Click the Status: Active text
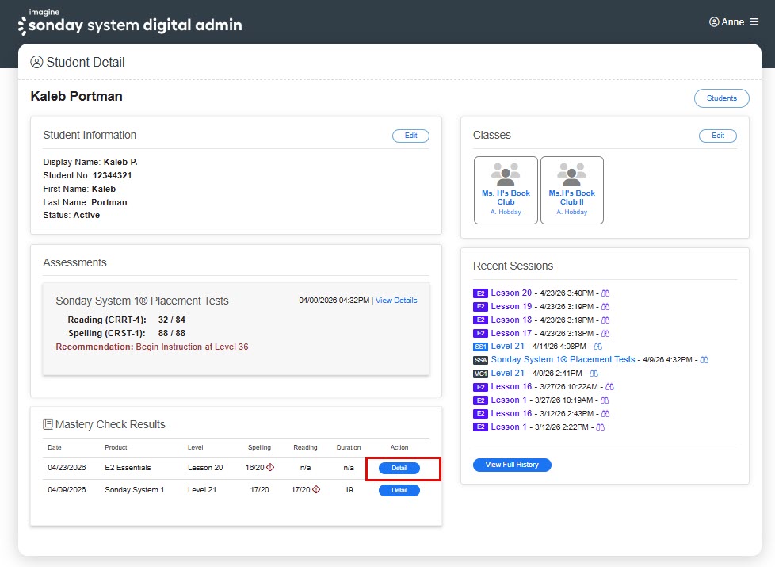 pos(71,215)
